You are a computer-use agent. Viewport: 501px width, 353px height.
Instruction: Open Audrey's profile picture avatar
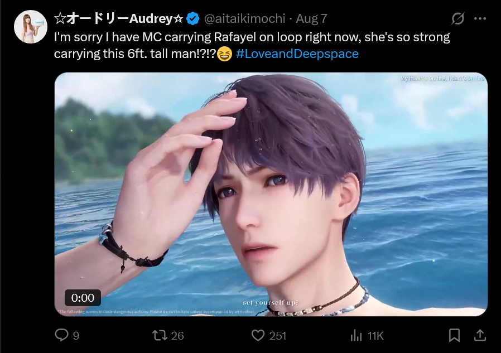(31, 27)
